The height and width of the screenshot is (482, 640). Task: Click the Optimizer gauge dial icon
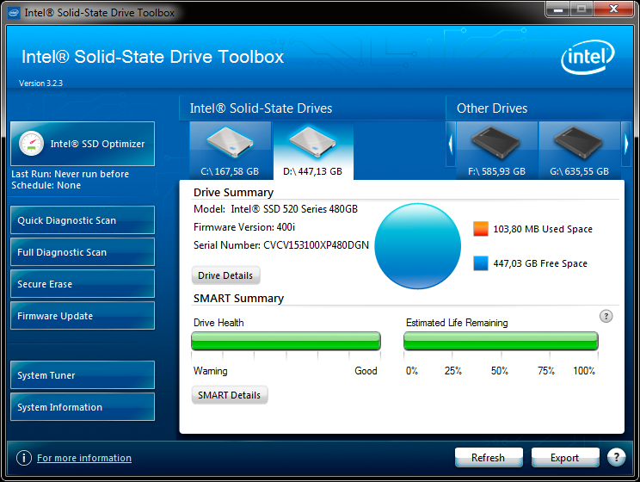click(x=32, y=144)
